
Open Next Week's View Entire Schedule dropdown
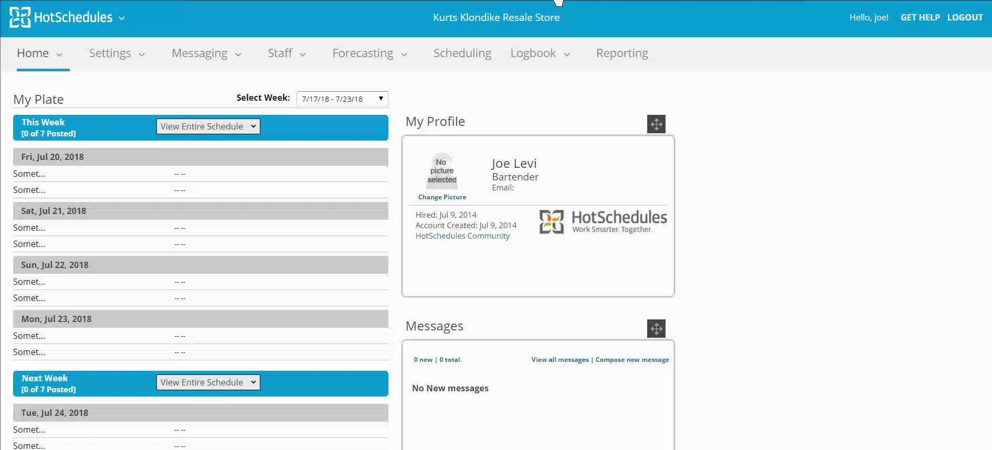point(208,382)
